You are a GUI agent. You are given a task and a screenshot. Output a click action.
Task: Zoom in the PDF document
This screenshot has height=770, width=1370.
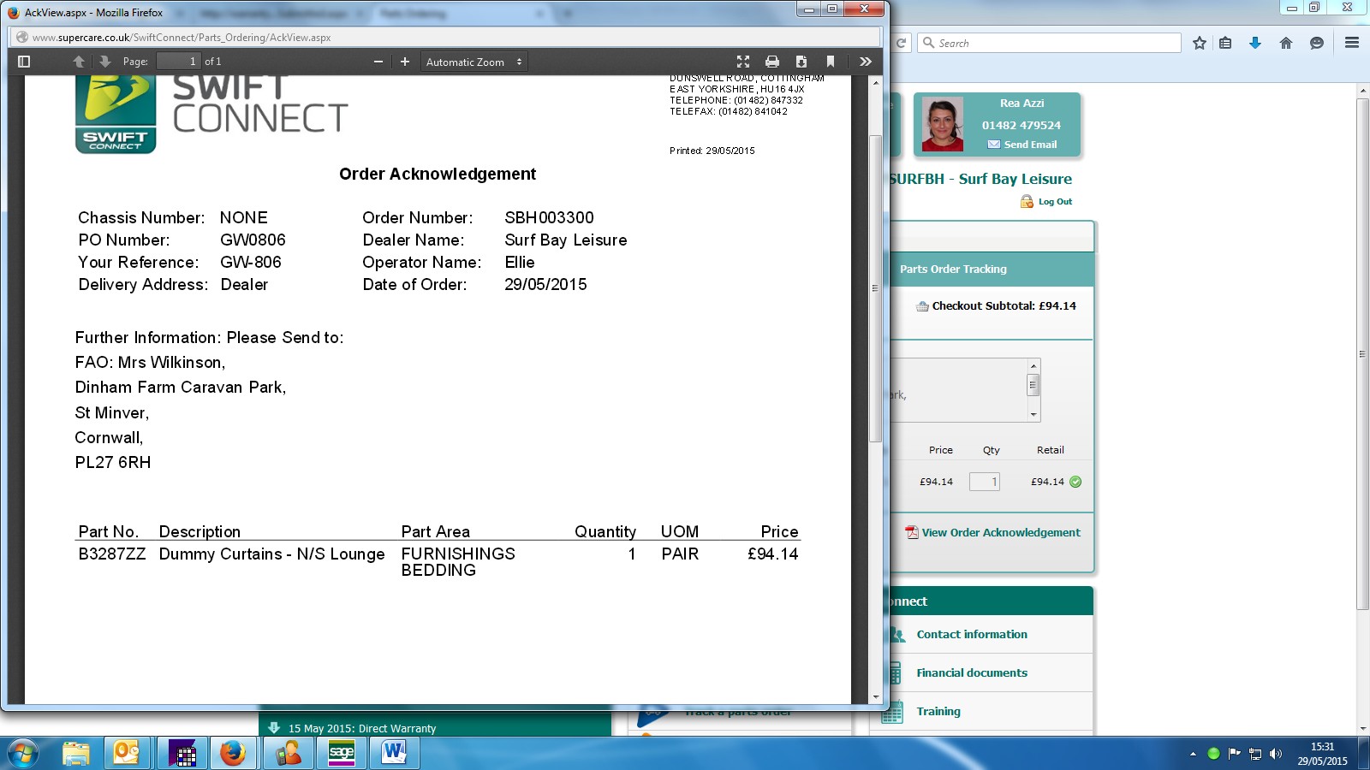coord(405,62)
